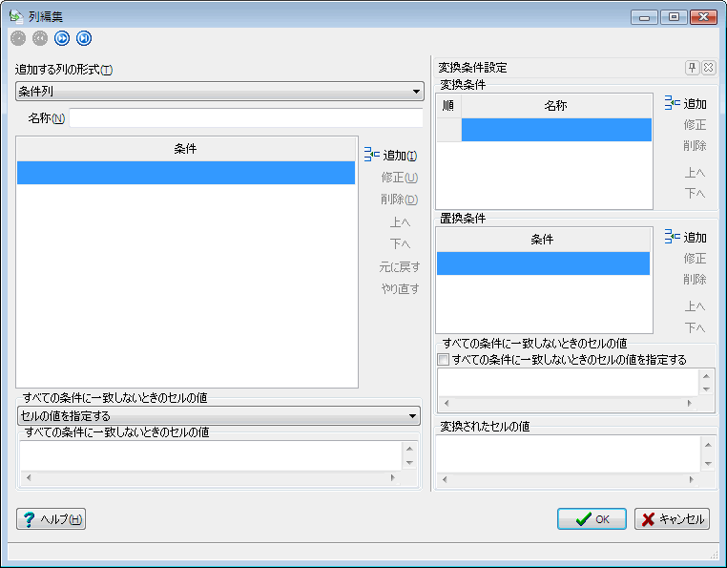Enable すべての条件に一致しないときのセルの値を指定する checkbox
Viewport: 727px width, 568px height.
(x=443, y=360)
